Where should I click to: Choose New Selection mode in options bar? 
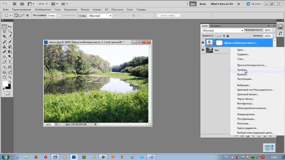[16, 16]
